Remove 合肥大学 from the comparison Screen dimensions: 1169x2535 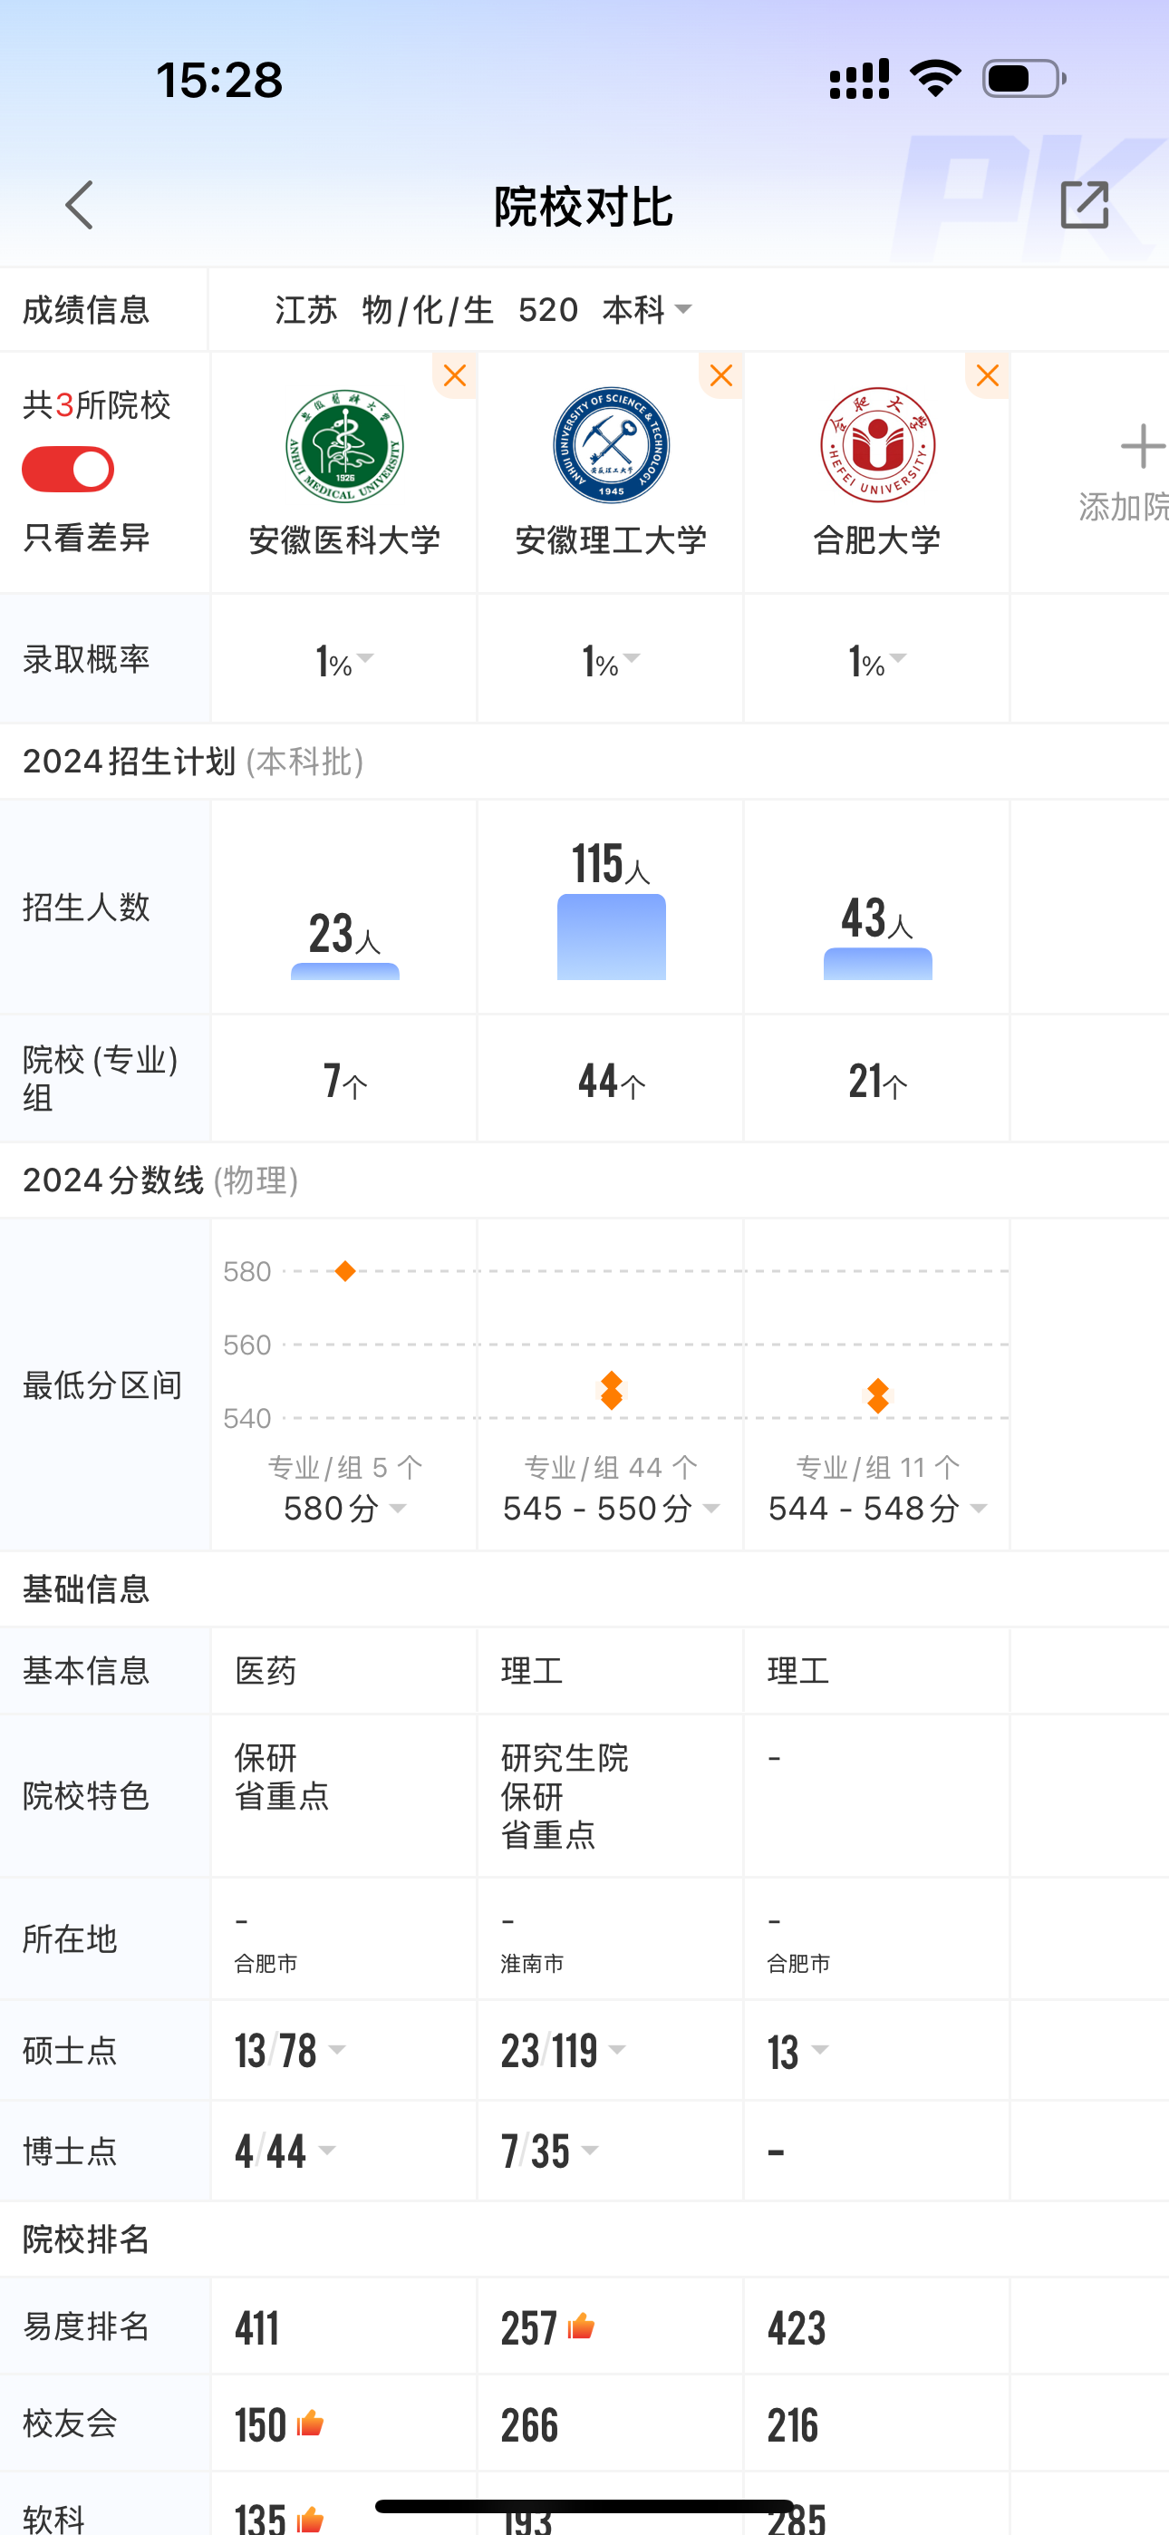(x=988, y=375)
